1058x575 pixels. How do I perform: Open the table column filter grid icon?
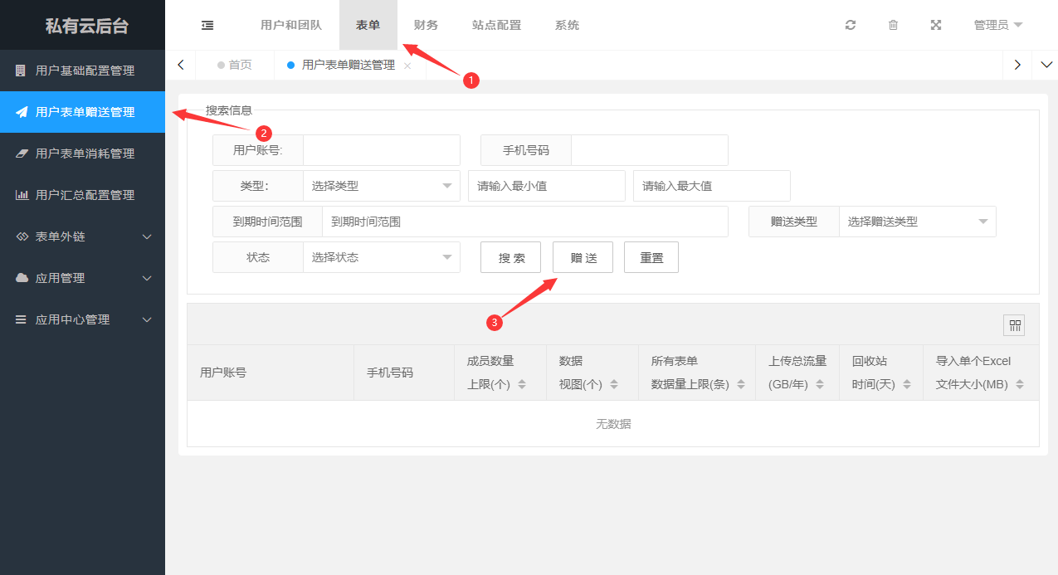(x=1014, y=325)
